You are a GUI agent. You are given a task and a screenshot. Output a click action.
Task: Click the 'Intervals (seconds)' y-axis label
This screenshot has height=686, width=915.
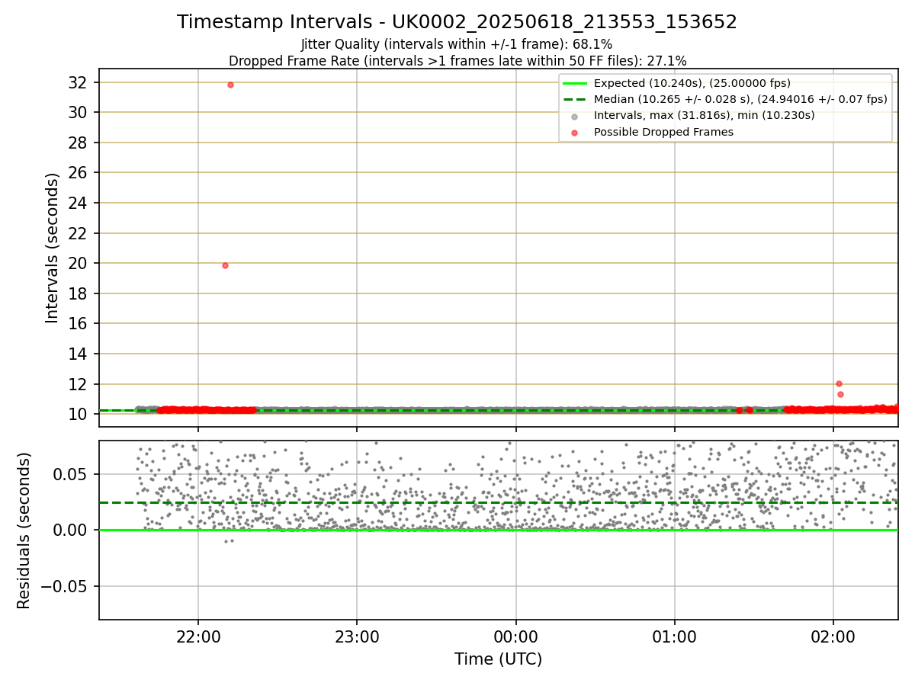coord(52,248)
